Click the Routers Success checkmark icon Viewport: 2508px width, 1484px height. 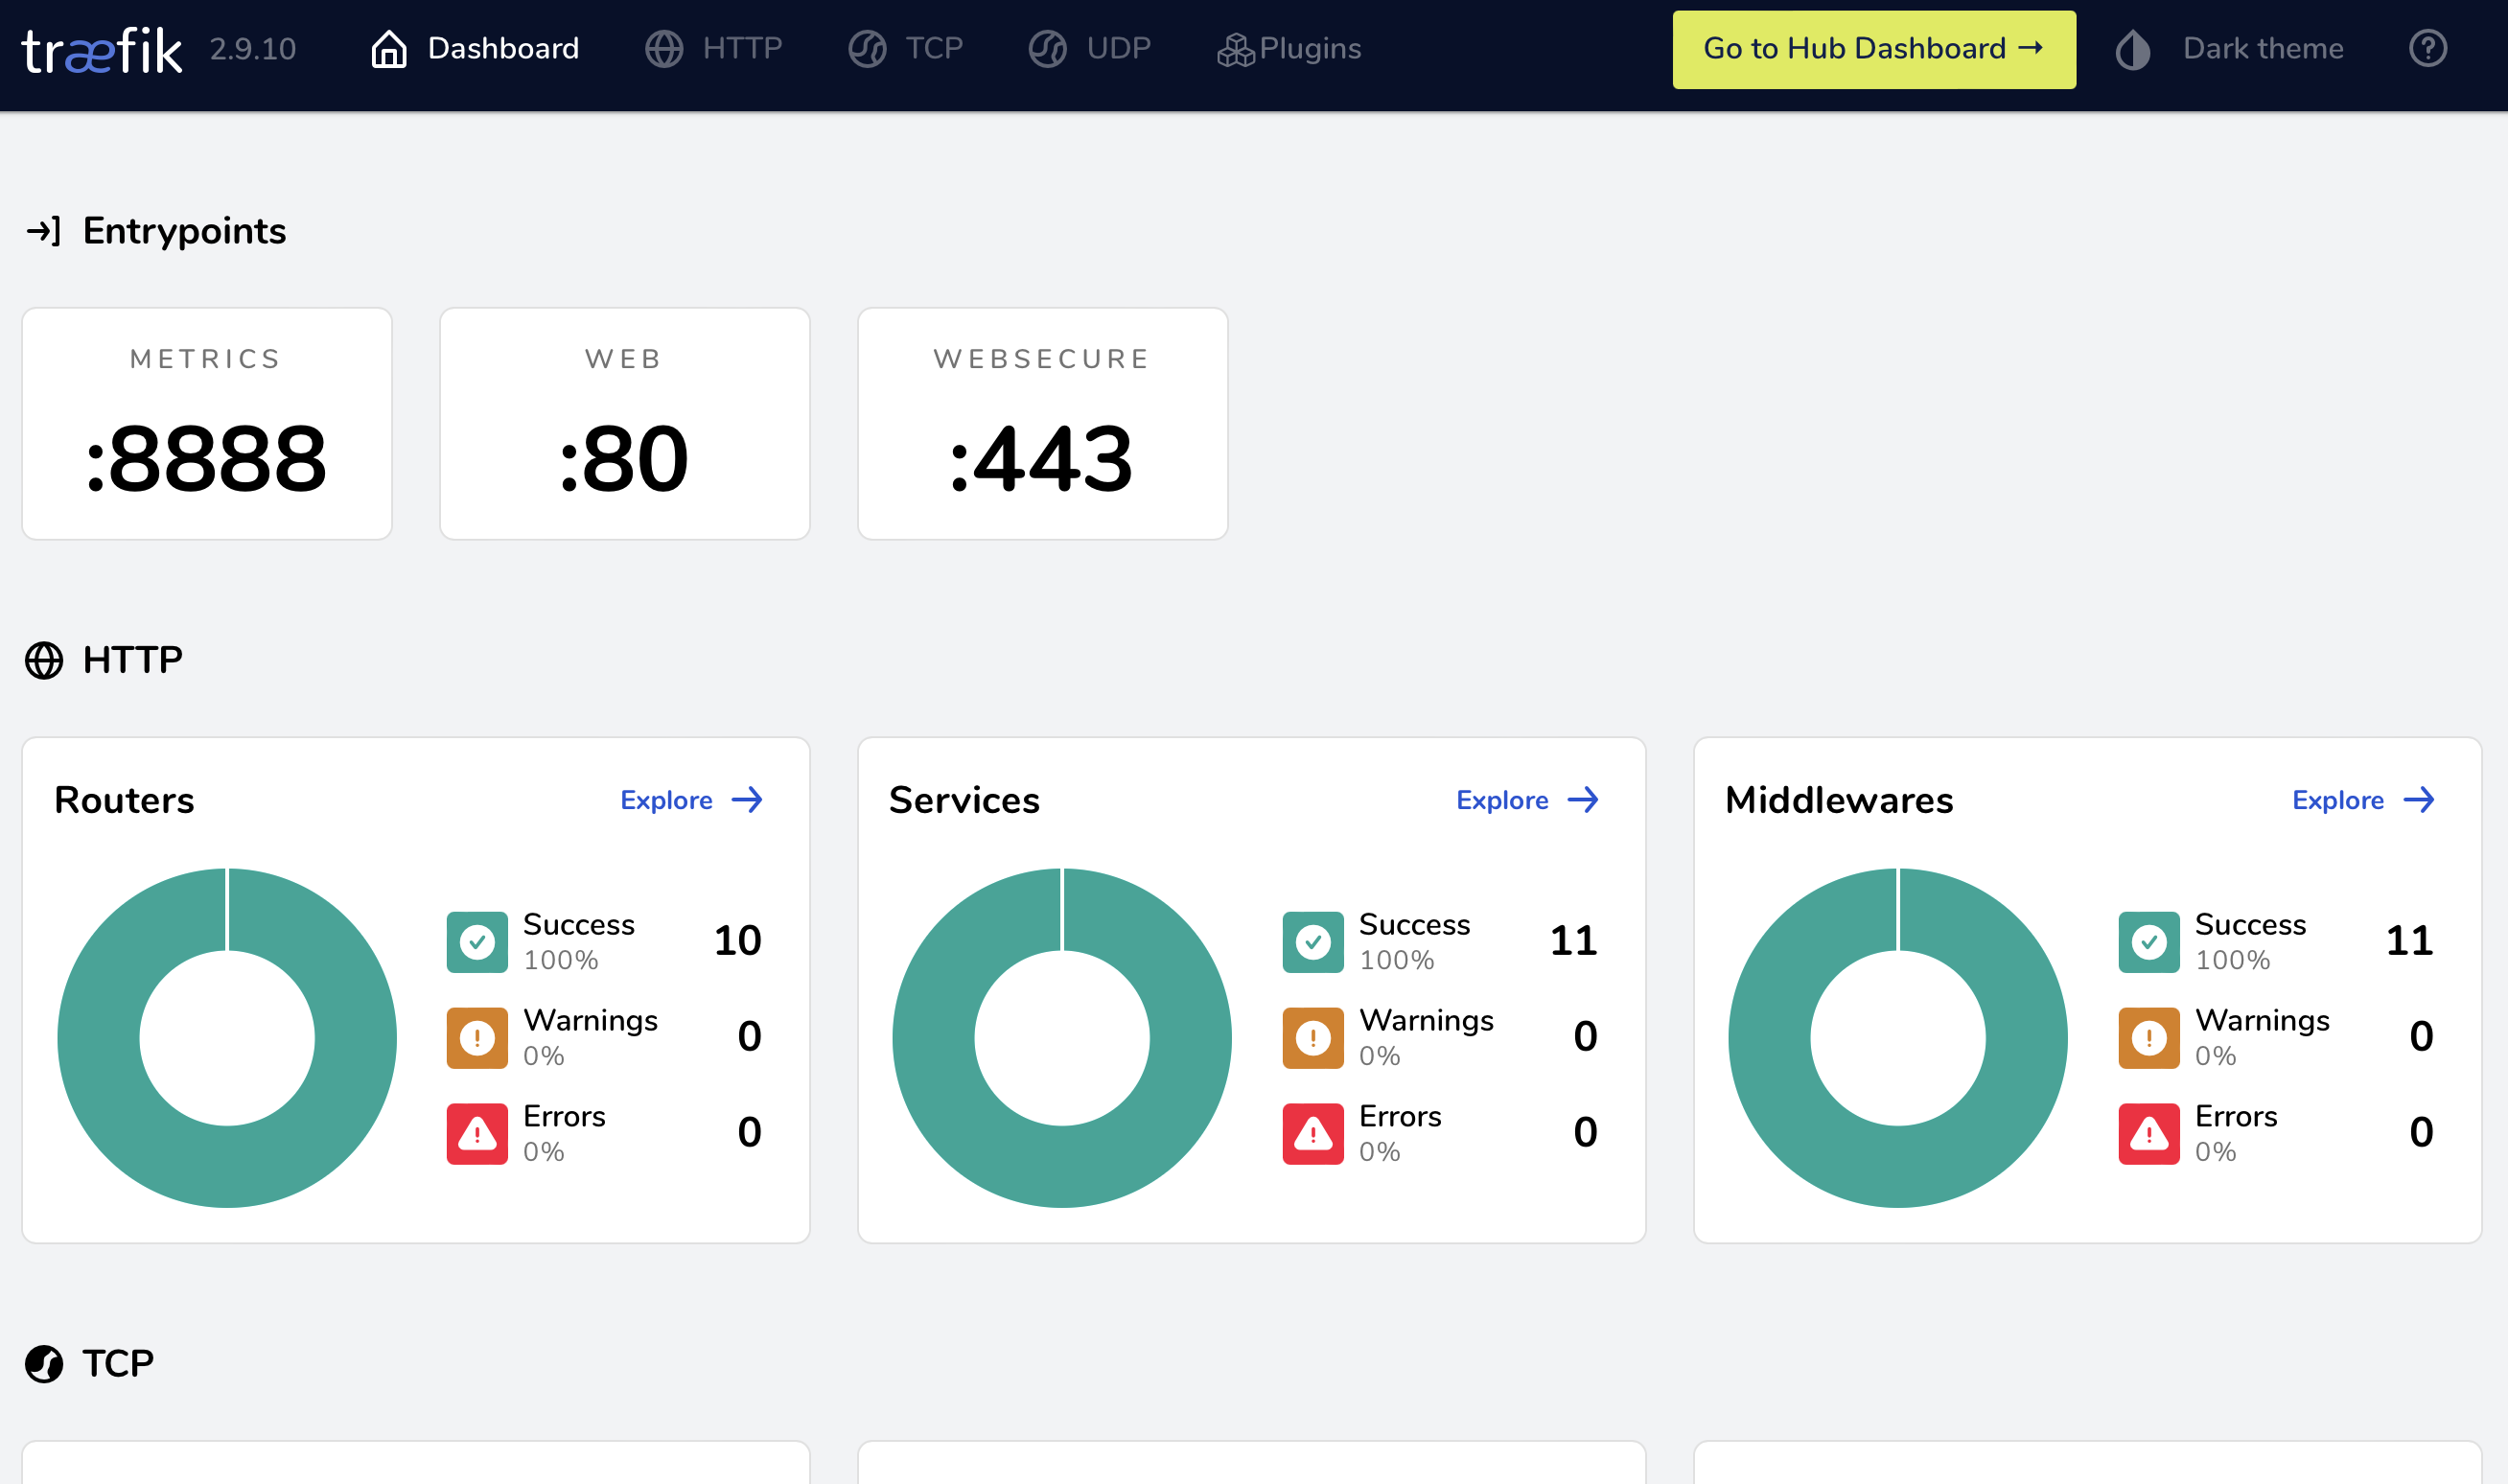pos(477,941)
